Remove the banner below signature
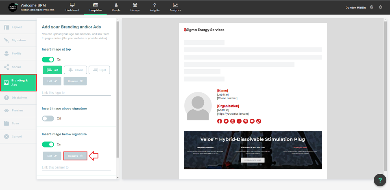 tap(75, 156)
